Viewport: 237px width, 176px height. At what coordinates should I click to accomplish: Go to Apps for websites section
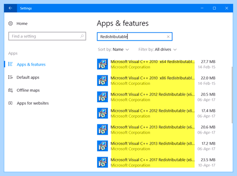[x=33, y=103]
